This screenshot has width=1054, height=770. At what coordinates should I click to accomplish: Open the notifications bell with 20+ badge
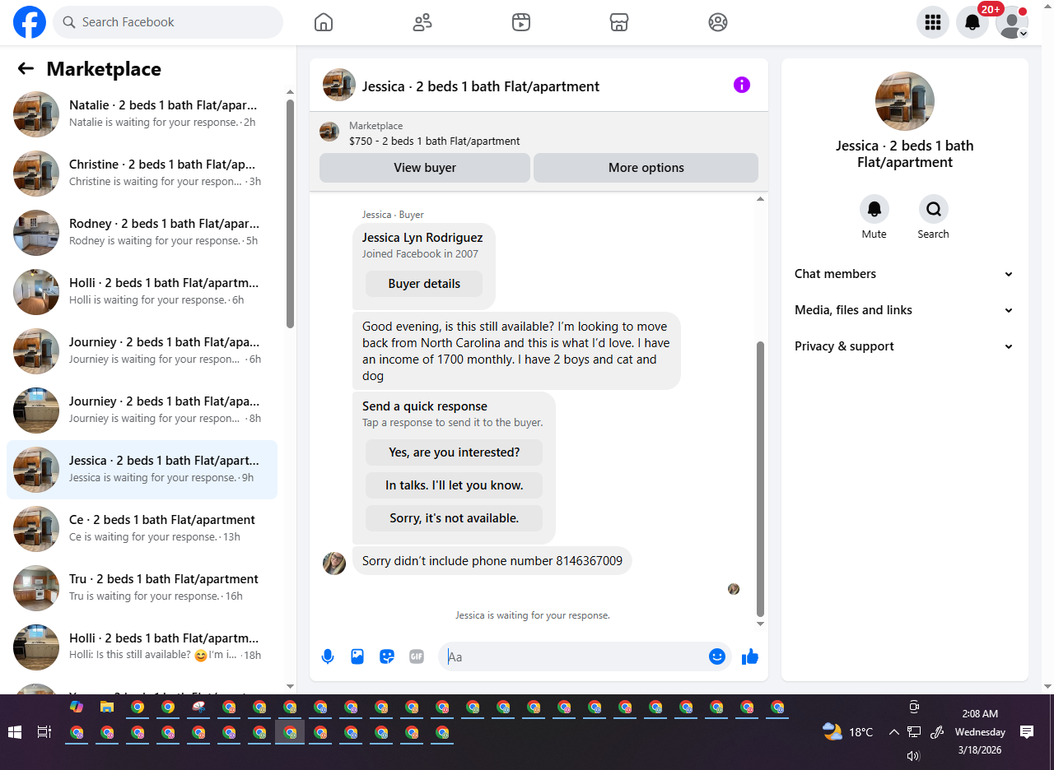point(972,22)
